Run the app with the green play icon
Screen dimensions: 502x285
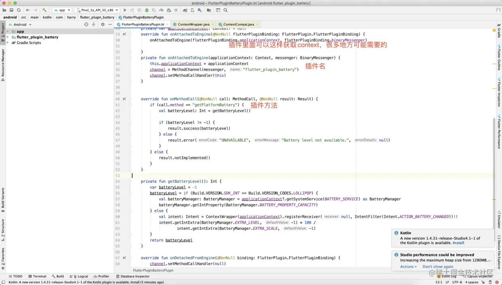click(125, 10)
